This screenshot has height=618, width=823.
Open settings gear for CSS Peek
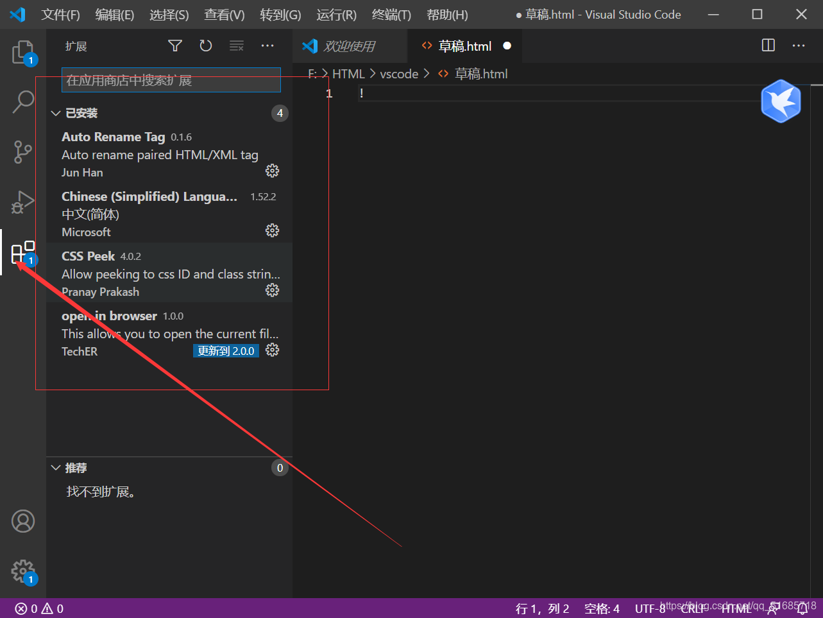tap(273, 290)
